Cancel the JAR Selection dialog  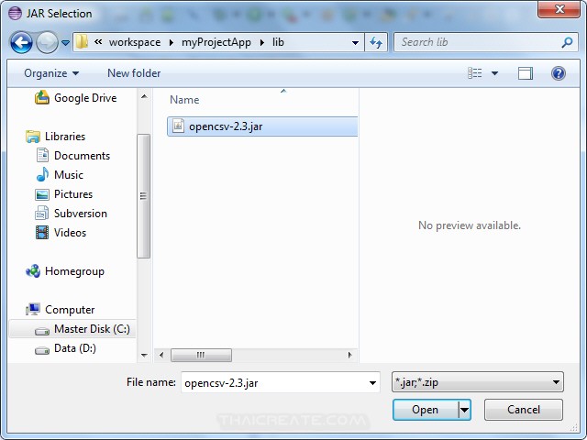(x=524, y=410)
